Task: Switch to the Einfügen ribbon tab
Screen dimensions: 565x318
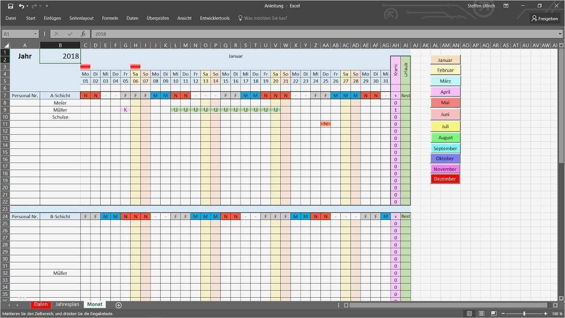Action: (x=53, y=19)
